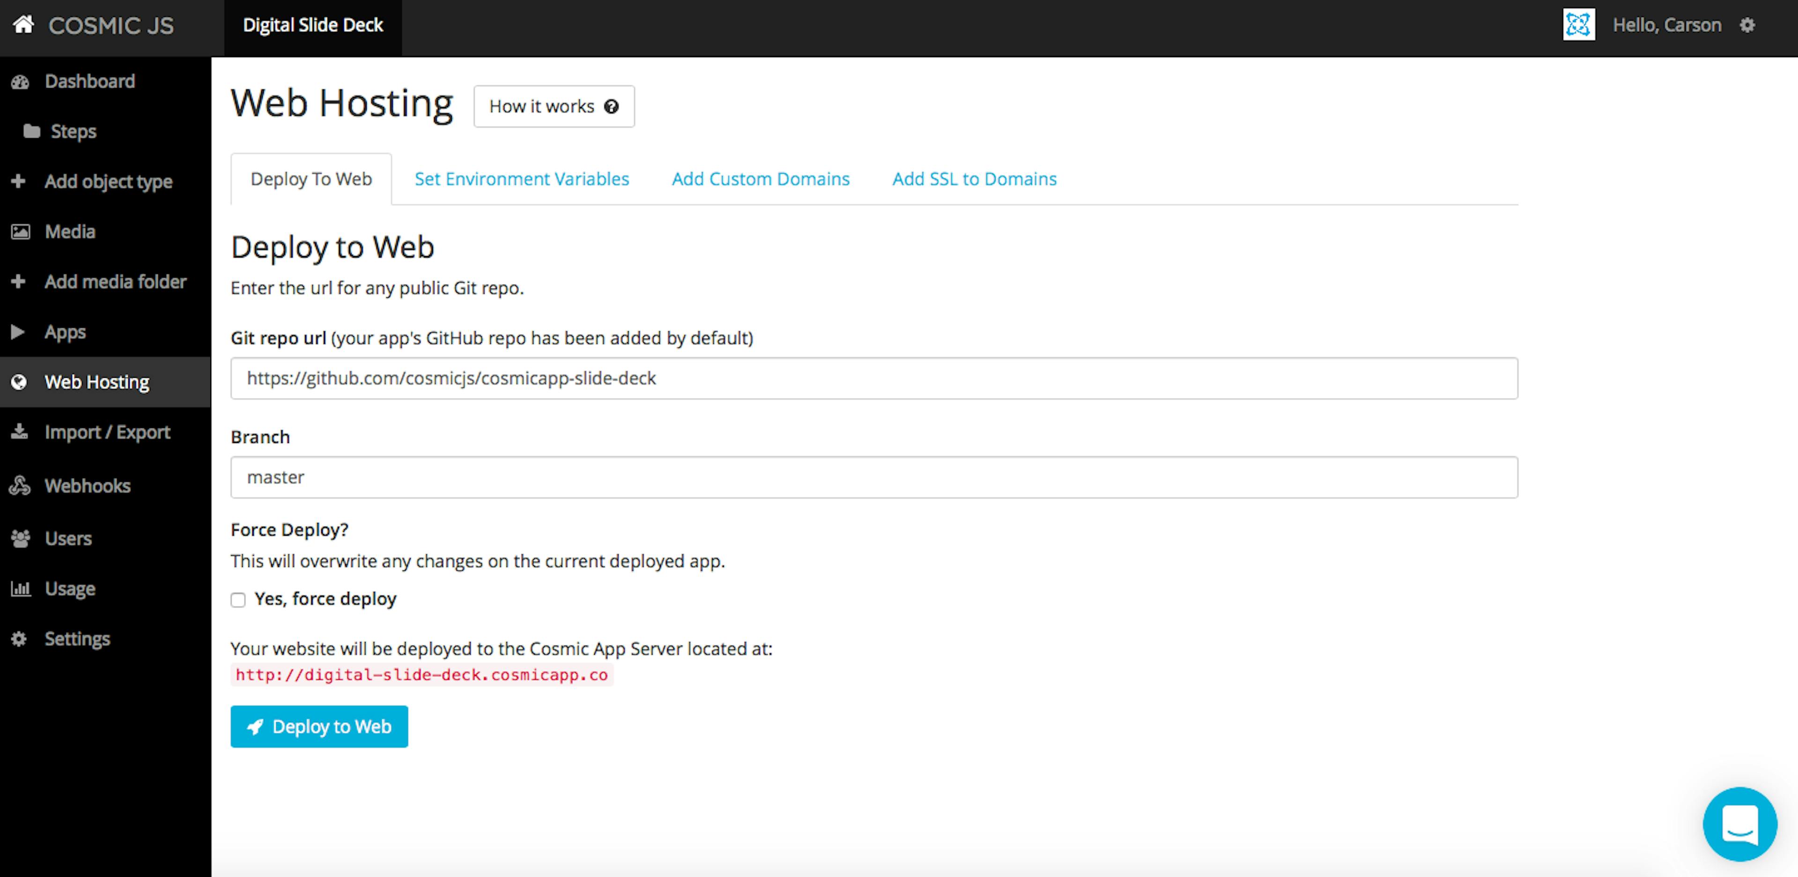1798x877 pixels.
Task: Go to Media in sidebar
Action: [x=105, y=232]
